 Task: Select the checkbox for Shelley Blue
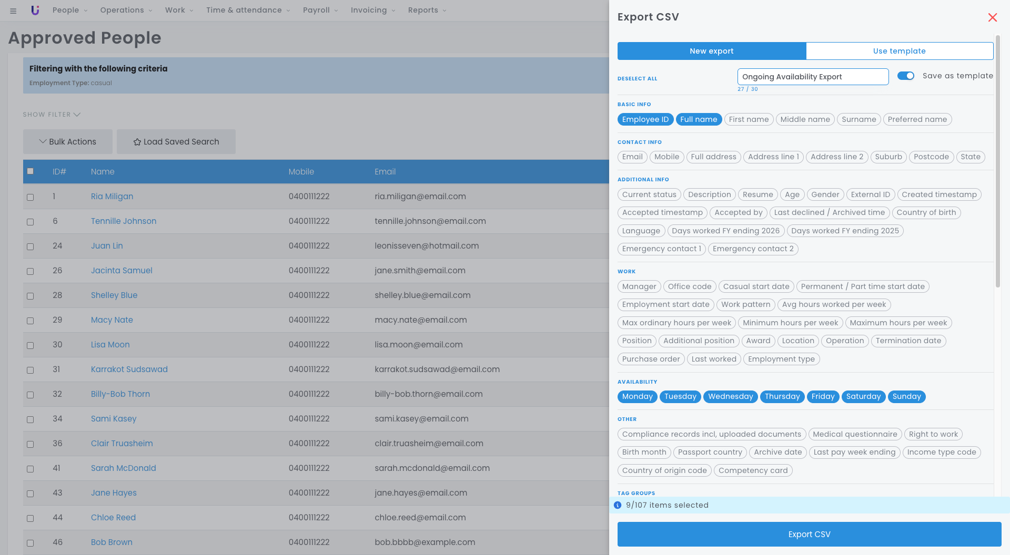tap(31, 296)
